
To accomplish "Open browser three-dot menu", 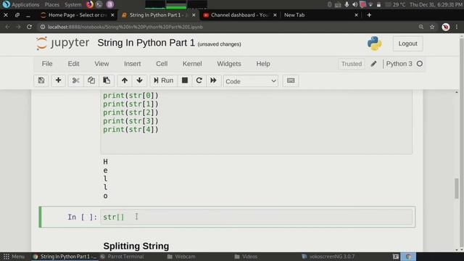I will pos(457,27).
